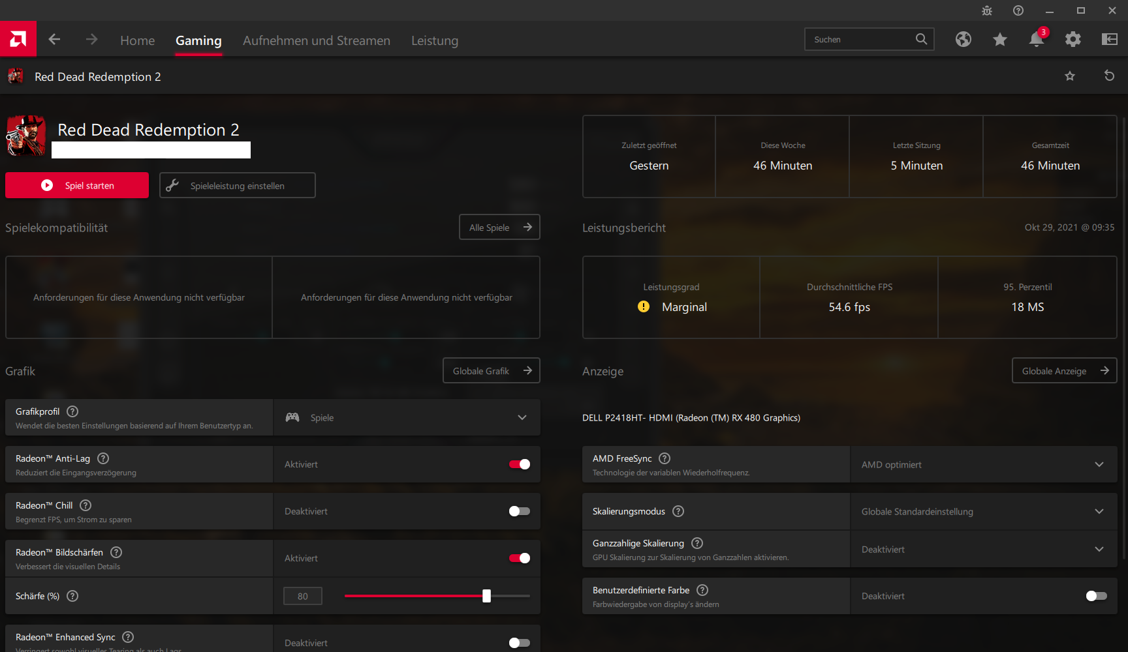Click the Red Dead Redemption 2 breadcrumb icon
The height and width of the screenshot is (652, 1128).
[16, 76]
